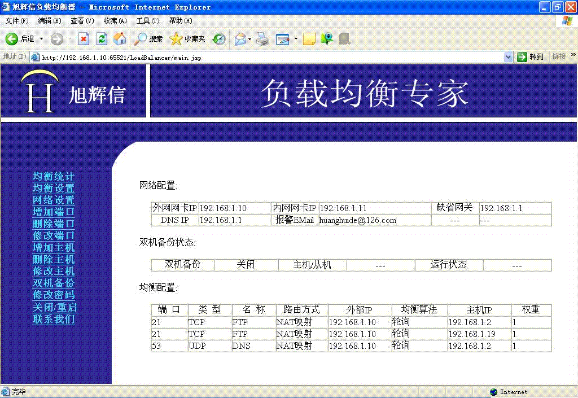This screenshot has width=578, height=398.
Task: Click the grey icon at the toolbar end
Action: [344, 39]
